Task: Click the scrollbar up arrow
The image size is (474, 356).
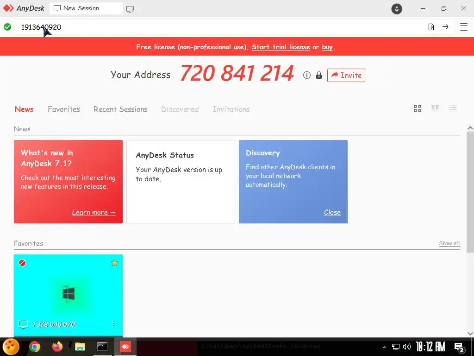Action: (x=470, y=128)
